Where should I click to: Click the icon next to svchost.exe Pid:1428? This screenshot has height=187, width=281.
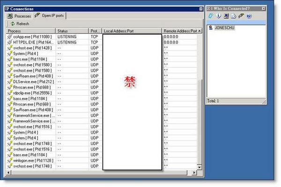click(10, 48)
